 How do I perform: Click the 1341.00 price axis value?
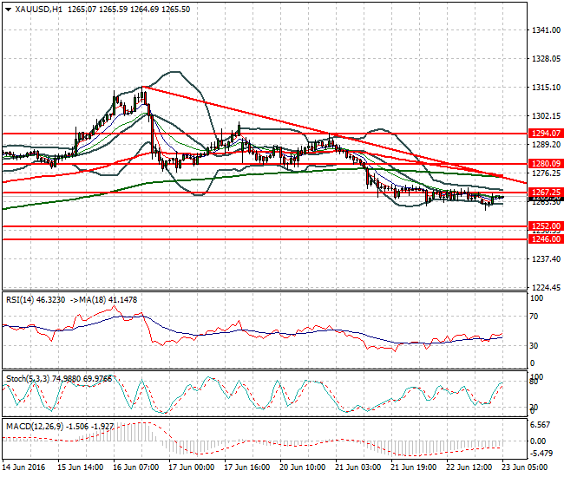pyautogui.click(x=546, y=30)
